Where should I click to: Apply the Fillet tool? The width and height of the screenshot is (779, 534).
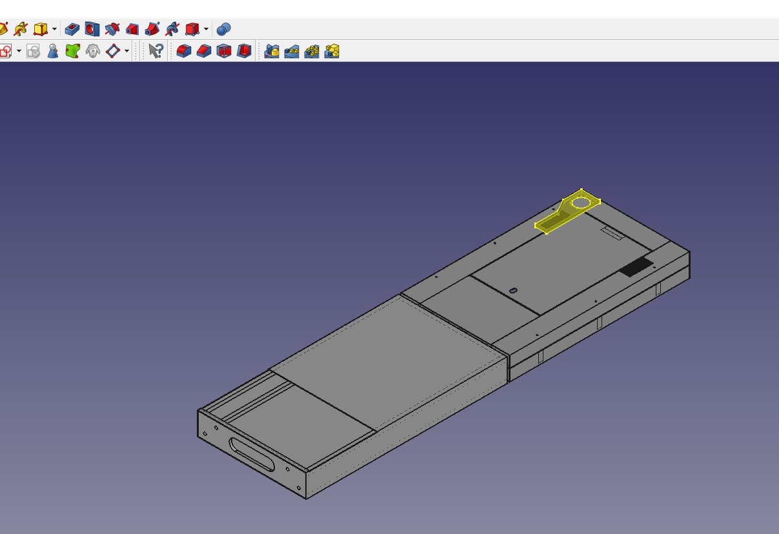(x=184, y=51)
